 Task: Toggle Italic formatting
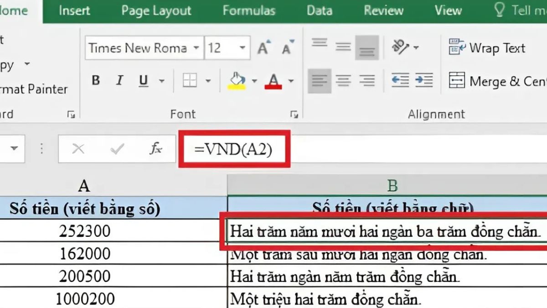tap(119, 81)
